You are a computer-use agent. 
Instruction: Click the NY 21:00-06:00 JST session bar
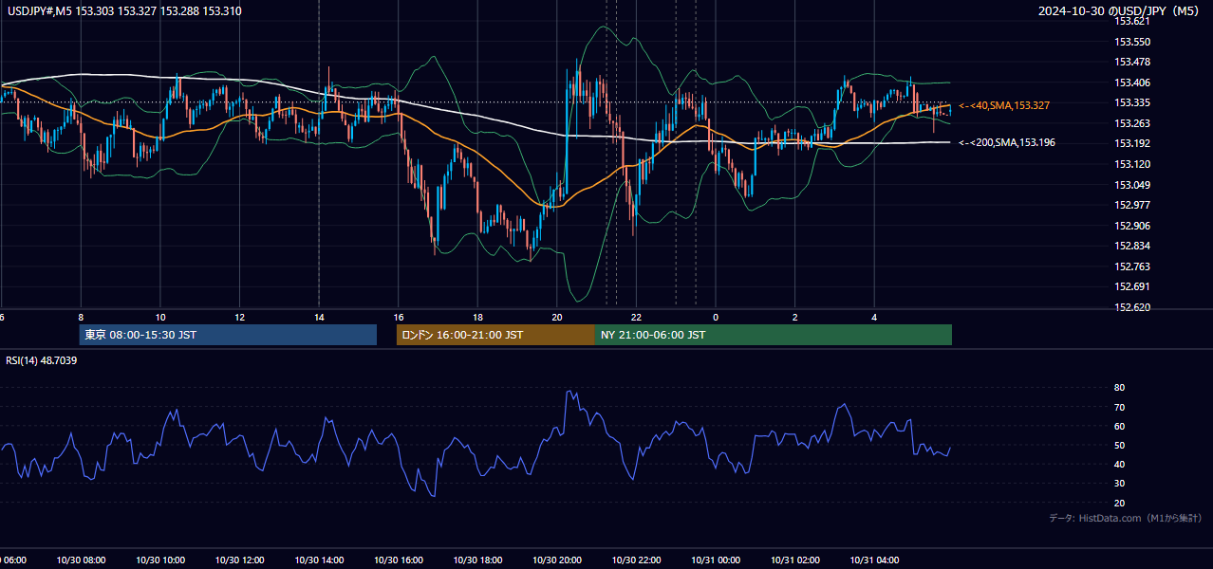click(774, 335)
